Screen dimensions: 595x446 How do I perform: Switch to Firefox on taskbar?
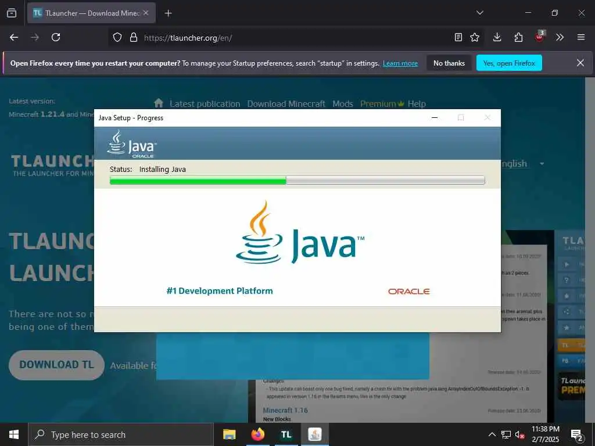[x=257, y=434]
